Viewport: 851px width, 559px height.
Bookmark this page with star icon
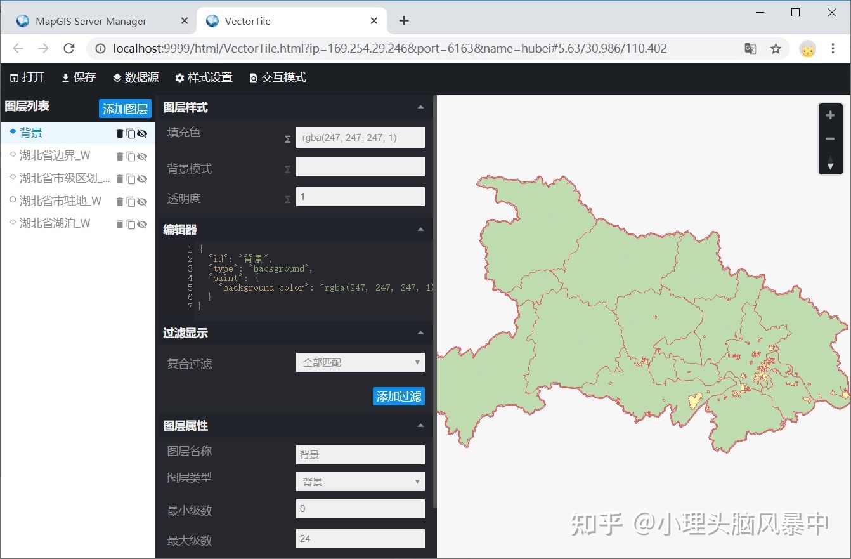pos(776,49)
